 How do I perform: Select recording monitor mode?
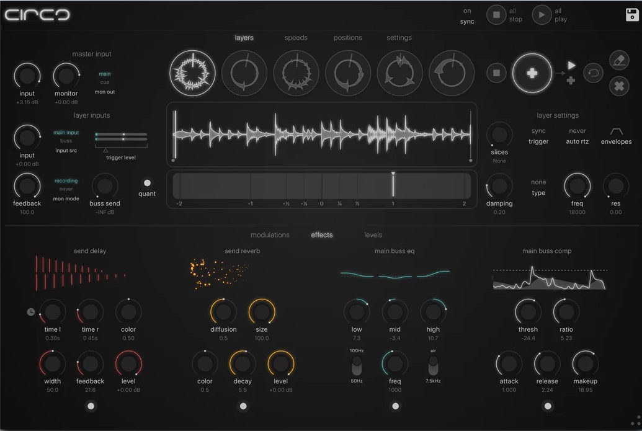coord(66,181)
